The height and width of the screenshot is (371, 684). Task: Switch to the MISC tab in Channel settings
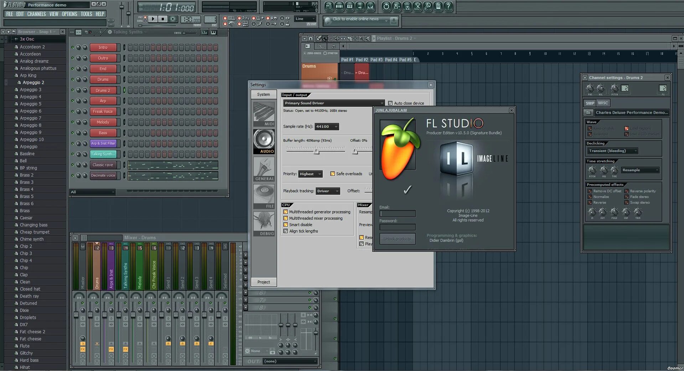coord(603,103)
